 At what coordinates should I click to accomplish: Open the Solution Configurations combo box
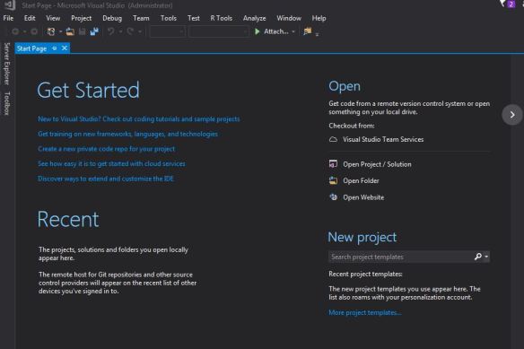(x=168, y=31)
